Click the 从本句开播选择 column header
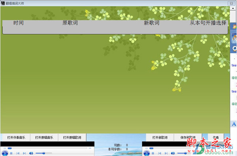The height and width of the screenshot is (156, 237). tap(208, 23)
